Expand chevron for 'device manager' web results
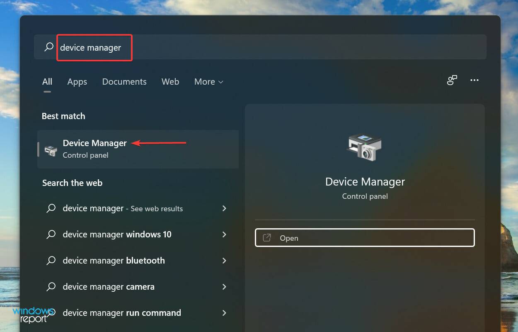 point(224,208)
